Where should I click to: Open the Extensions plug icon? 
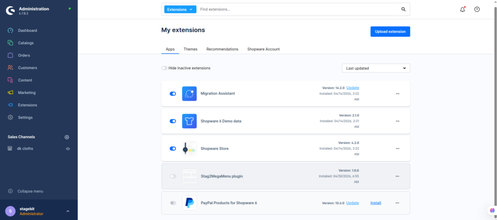[11, 105]
